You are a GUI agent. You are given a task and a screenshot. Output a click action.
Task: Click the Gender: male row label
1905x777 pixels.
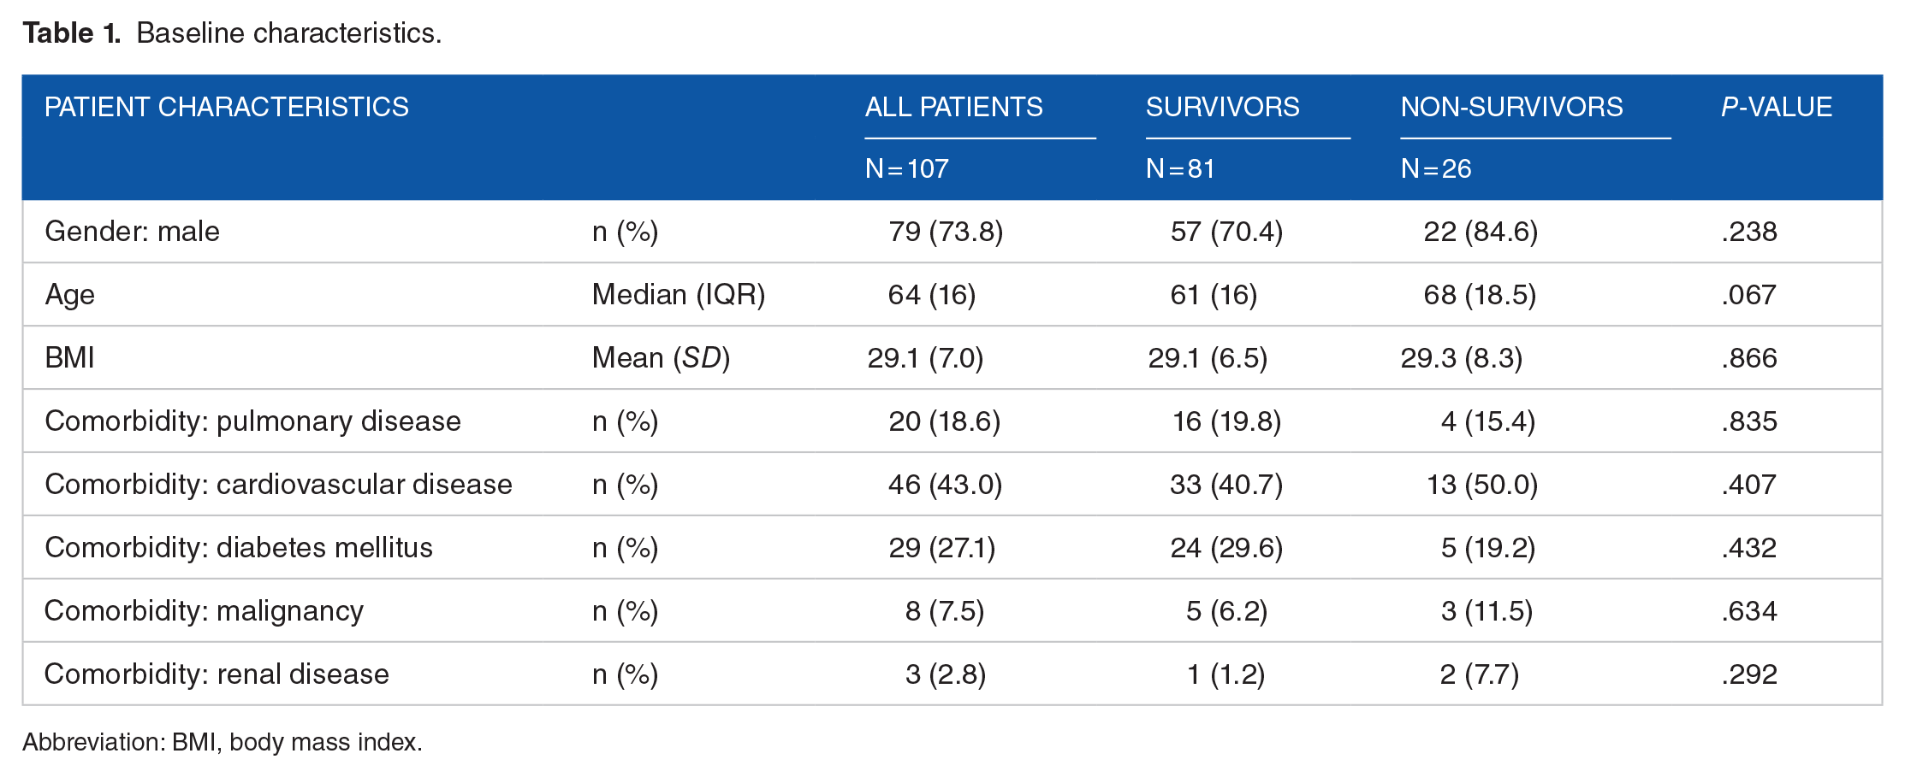133,232
